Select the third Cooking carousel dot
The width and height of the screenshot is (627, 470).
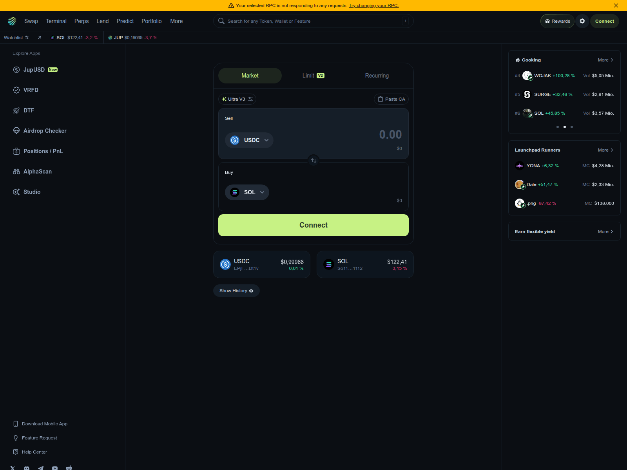572,127
